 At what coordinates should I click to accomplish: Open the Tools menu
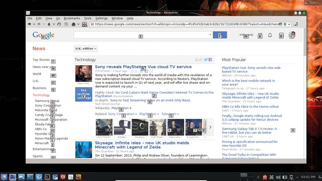click(x=88, y=18)
